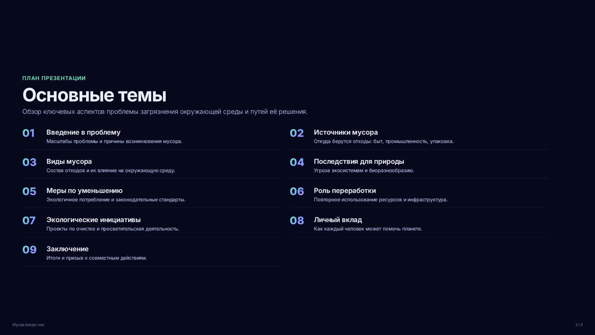The image size is (595, 335).
Task: Open the 'Введение в проблему' topic
Action: click(x=83, y=132)
